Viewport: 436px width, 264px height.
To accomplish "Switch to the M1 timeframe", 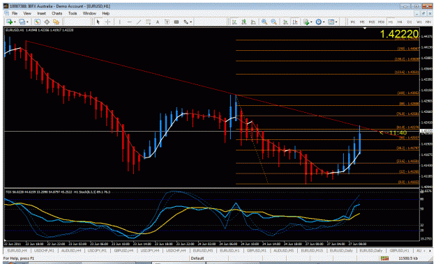I will point(353,22).
